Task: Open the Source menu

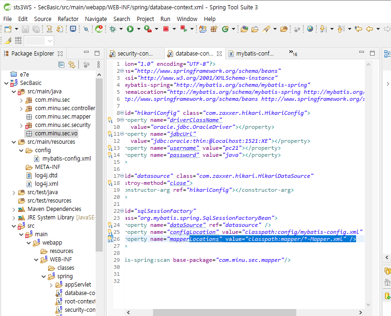Action: (42, 19)
